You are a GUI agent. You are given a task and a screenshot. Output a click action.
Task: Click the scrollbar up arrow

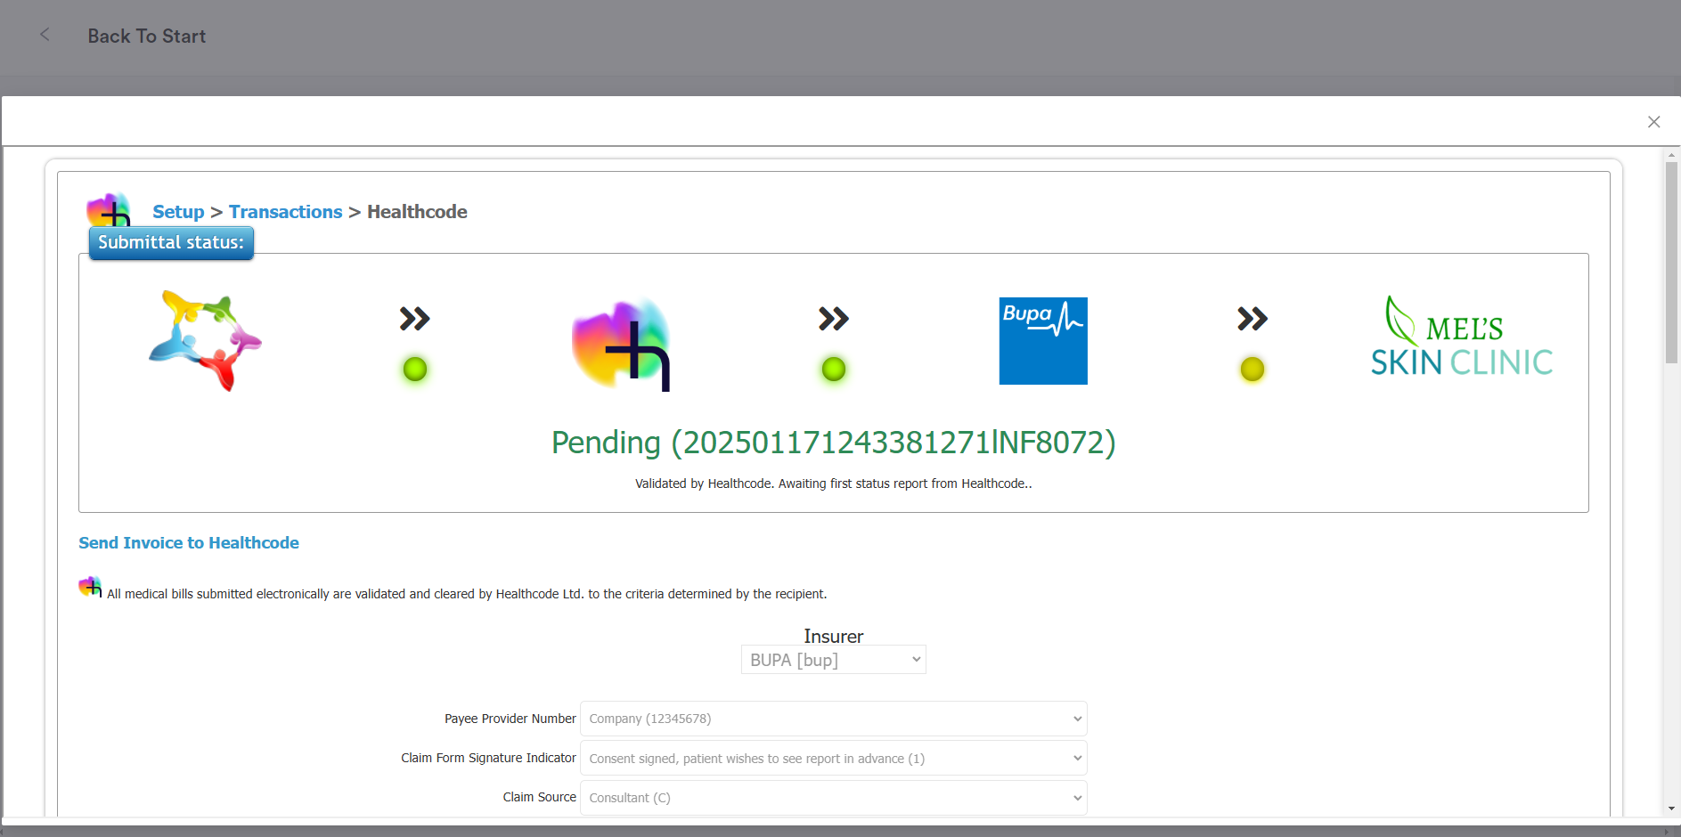click(1671, 155)
